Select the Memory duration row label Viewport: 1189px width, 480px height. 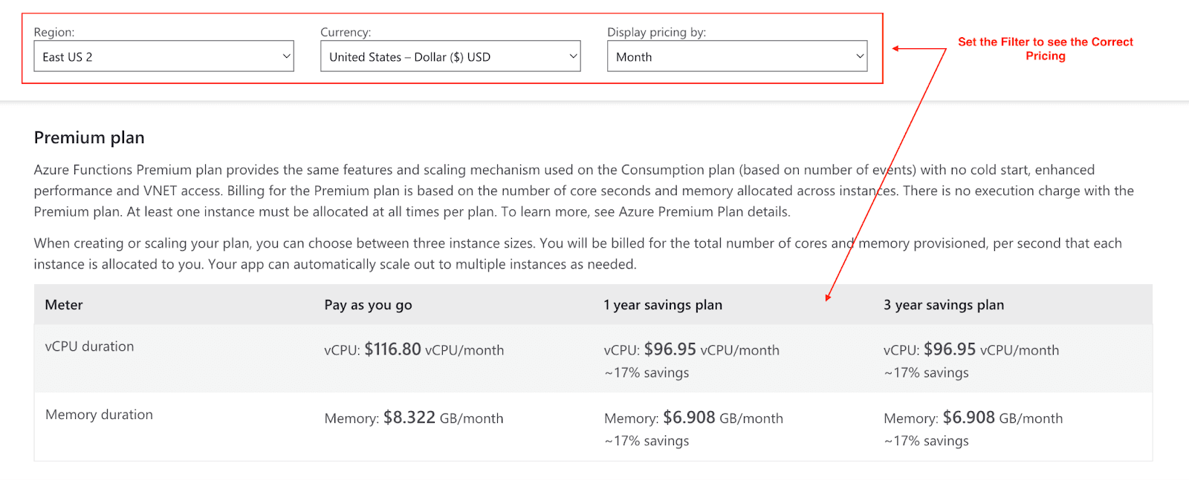pyautogui.click(x=99, y=415)
